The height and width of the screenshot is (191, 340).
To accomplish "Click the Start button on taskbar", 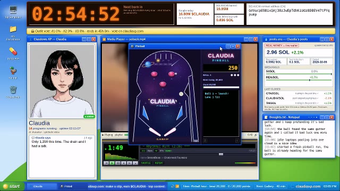I will tap(12, 186).
